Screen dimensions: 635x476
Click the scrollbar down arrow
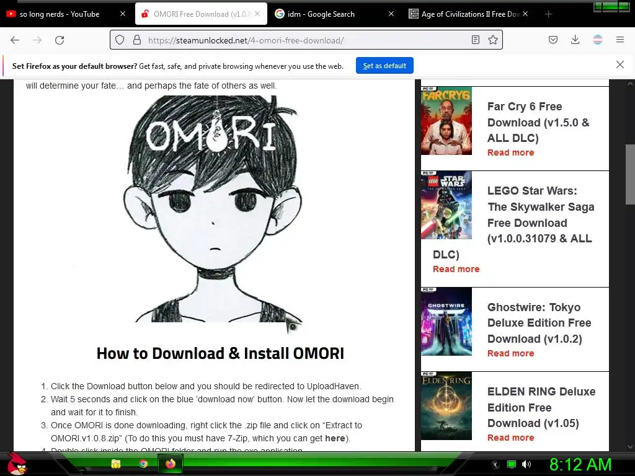coord(630,447)
